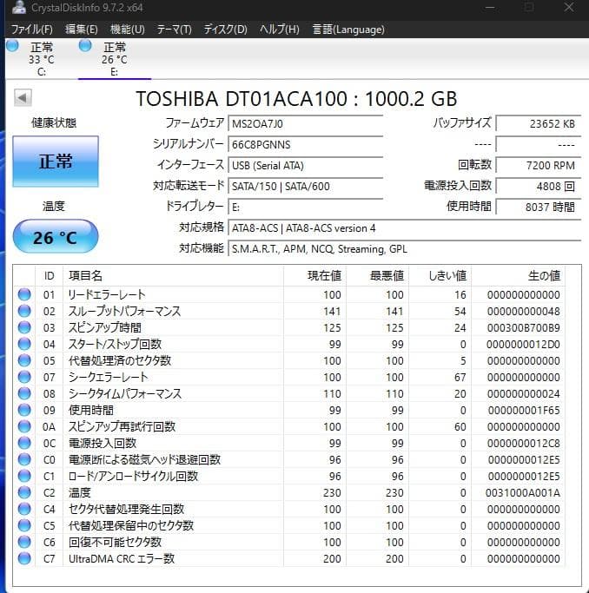Click the status orb for 07 シークエラーレート
The height and width of the screenshot is (593, 589).
[x=24, y=377]
